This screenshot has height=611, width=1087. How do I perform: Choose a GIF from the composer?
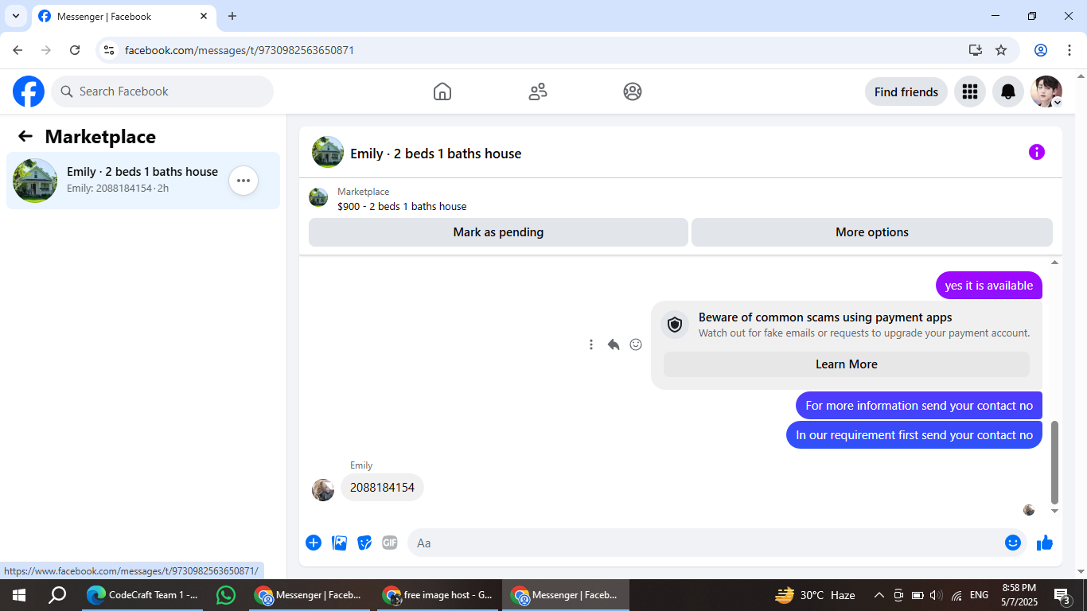[389, 543]
